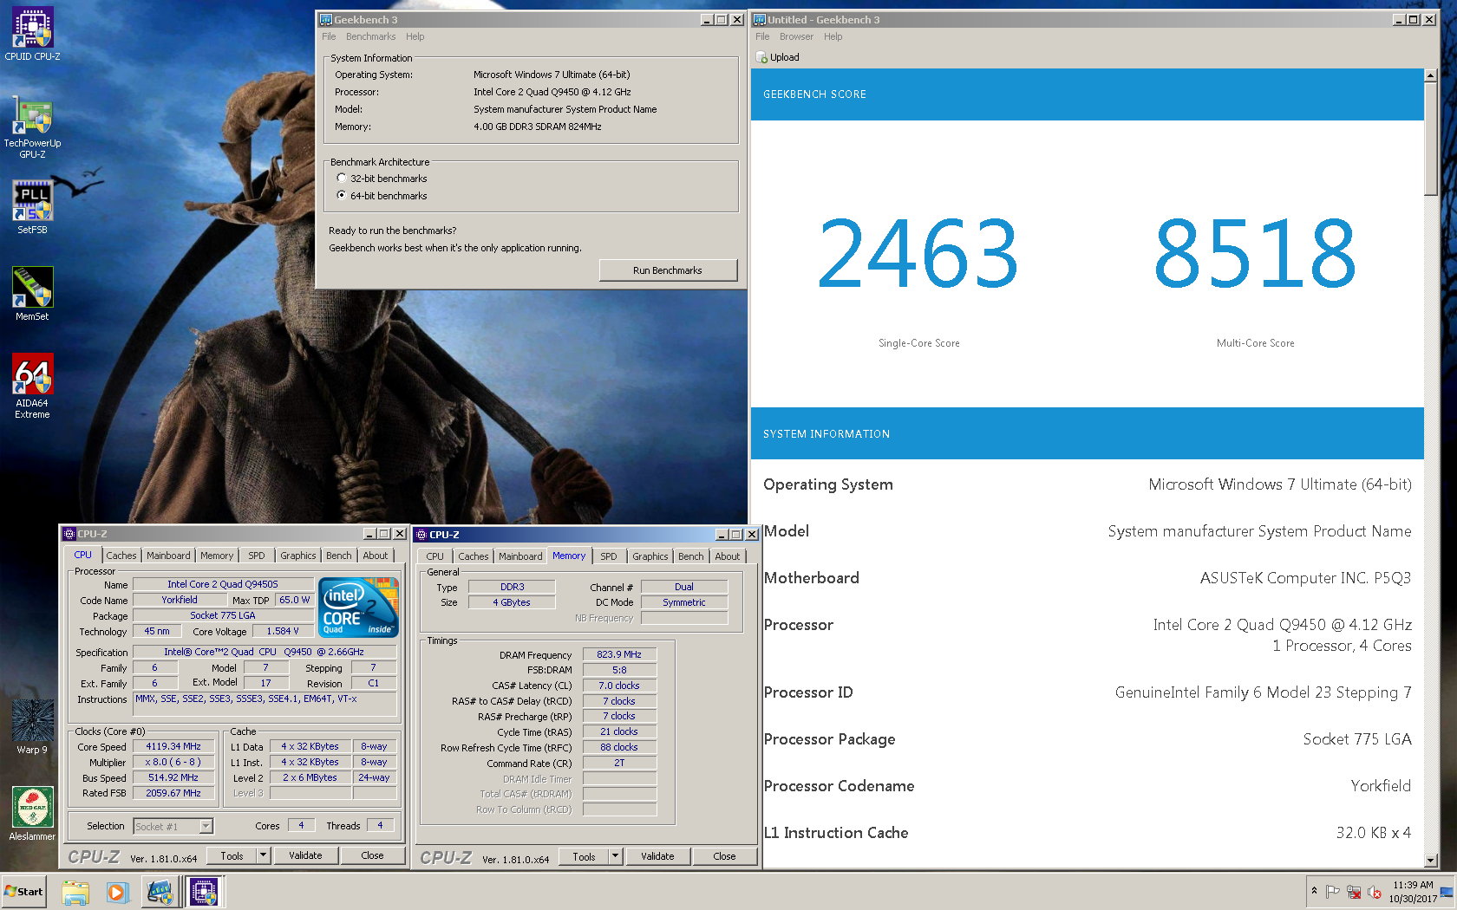Switch to Mainboard tab in left CPU-Z
Image resolution: width=1457 pixels, height=910 pixels.
tap(168, 556)
